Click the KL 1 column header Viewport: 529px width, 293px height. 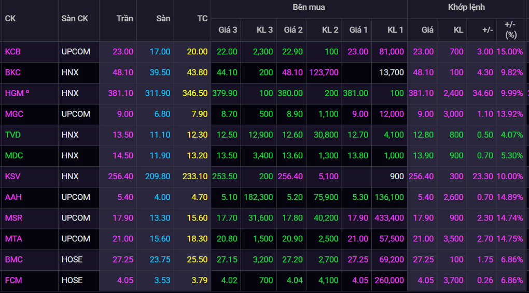pyautogui.click(x=395, y=30)
